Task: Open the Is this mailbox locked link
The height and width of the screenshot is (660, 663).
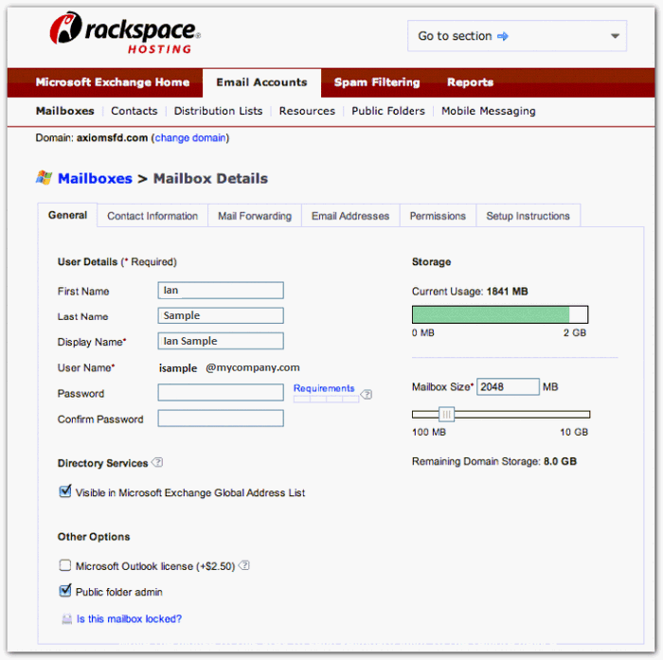Action: pyautogui.click(x=129, y=619)
